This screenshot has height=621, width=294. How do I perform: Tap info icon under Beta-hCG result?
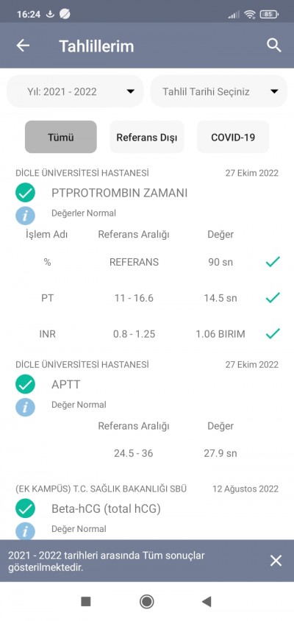[x=25, y=530]
